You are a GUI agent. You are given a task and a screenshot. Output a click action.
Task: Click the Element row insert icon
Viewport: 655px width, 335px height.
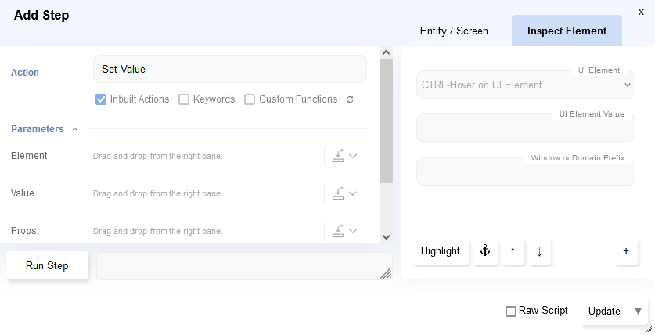pos(338,156)
